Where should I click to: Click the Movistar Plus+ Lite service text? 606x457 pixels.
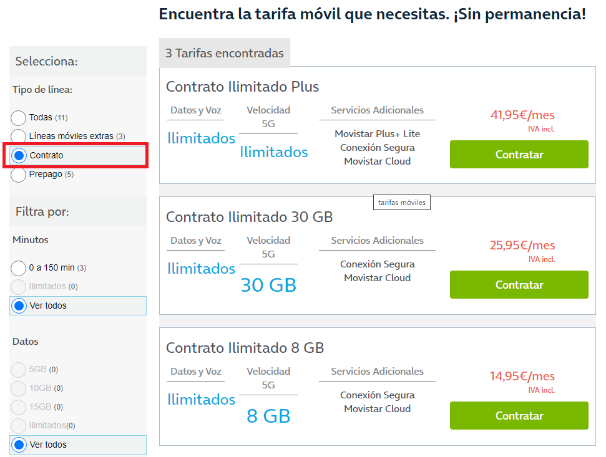click(377, 134)
